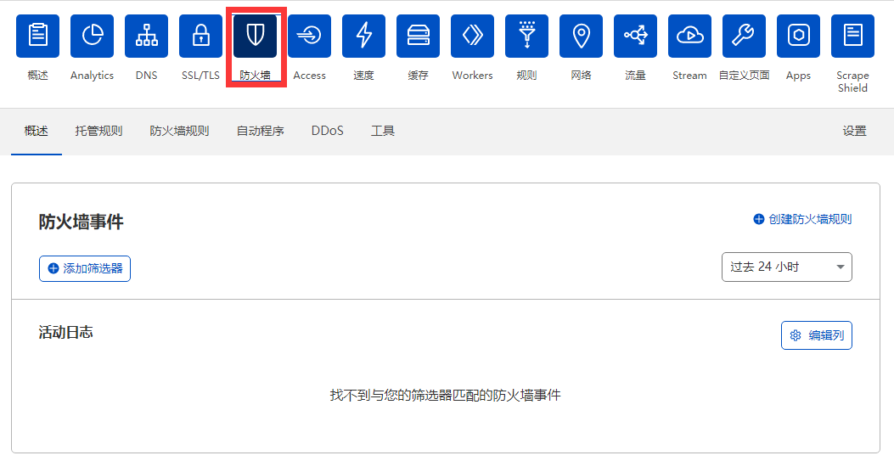The height and width of the screenshot is (461, 894).
Task: Switch to the 自动程序 tab
Action: pos(261,131)
